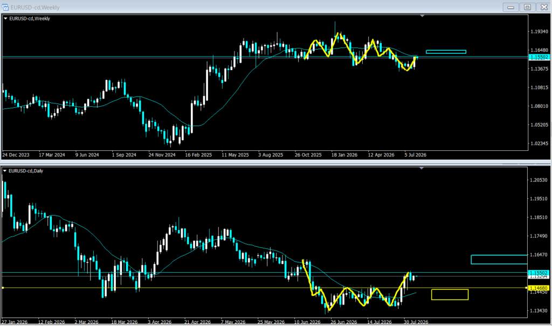Click the 12 Feb 2026 date on Daily timeline
The height and width of the screenshot is (326, 552).
click(x=51, y=322)
